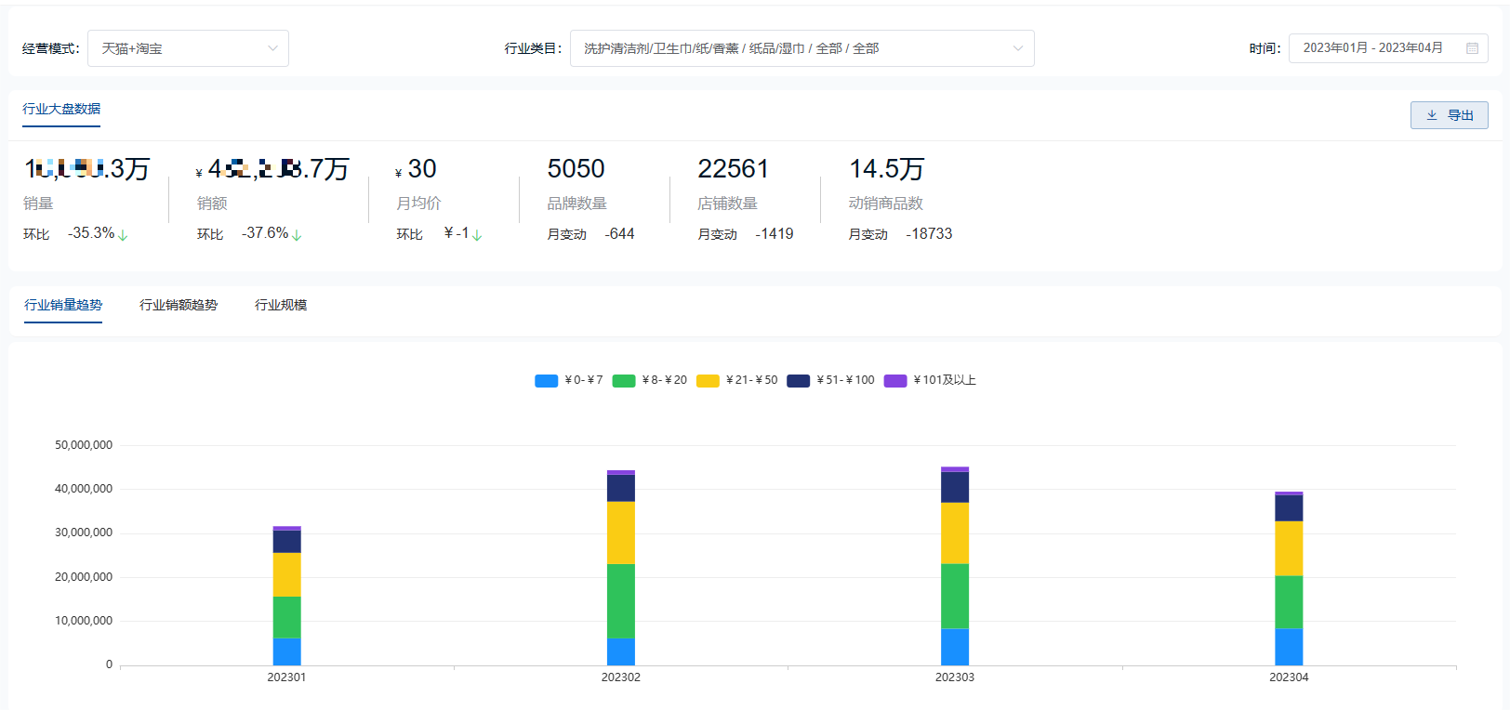Click the 50,000,000 y-axis label
Screen dimensions: 1510x710
coord(84,445)
